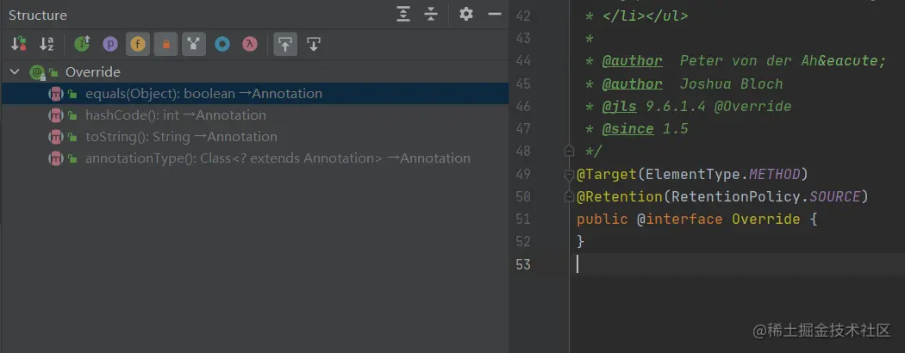Click the Show Anonymous Classes blue circle icon
Image resolution: width=905 pixels, height=353 pixels.
(x=222, y=44)
